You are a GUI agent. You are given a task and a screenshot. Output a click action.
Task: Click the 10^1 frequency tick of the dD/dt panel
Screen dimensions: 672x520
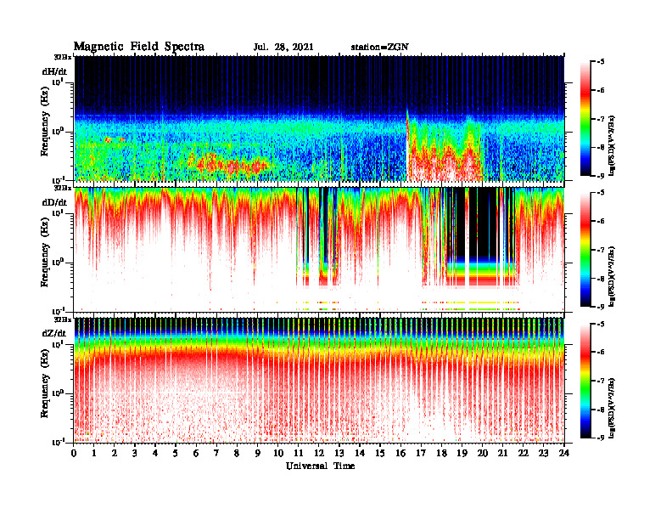point(58,212)
